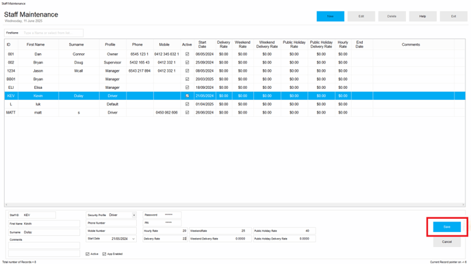Click the Comments column header
This screenshot has height=264, width=471.
click(x=413, y=44)
